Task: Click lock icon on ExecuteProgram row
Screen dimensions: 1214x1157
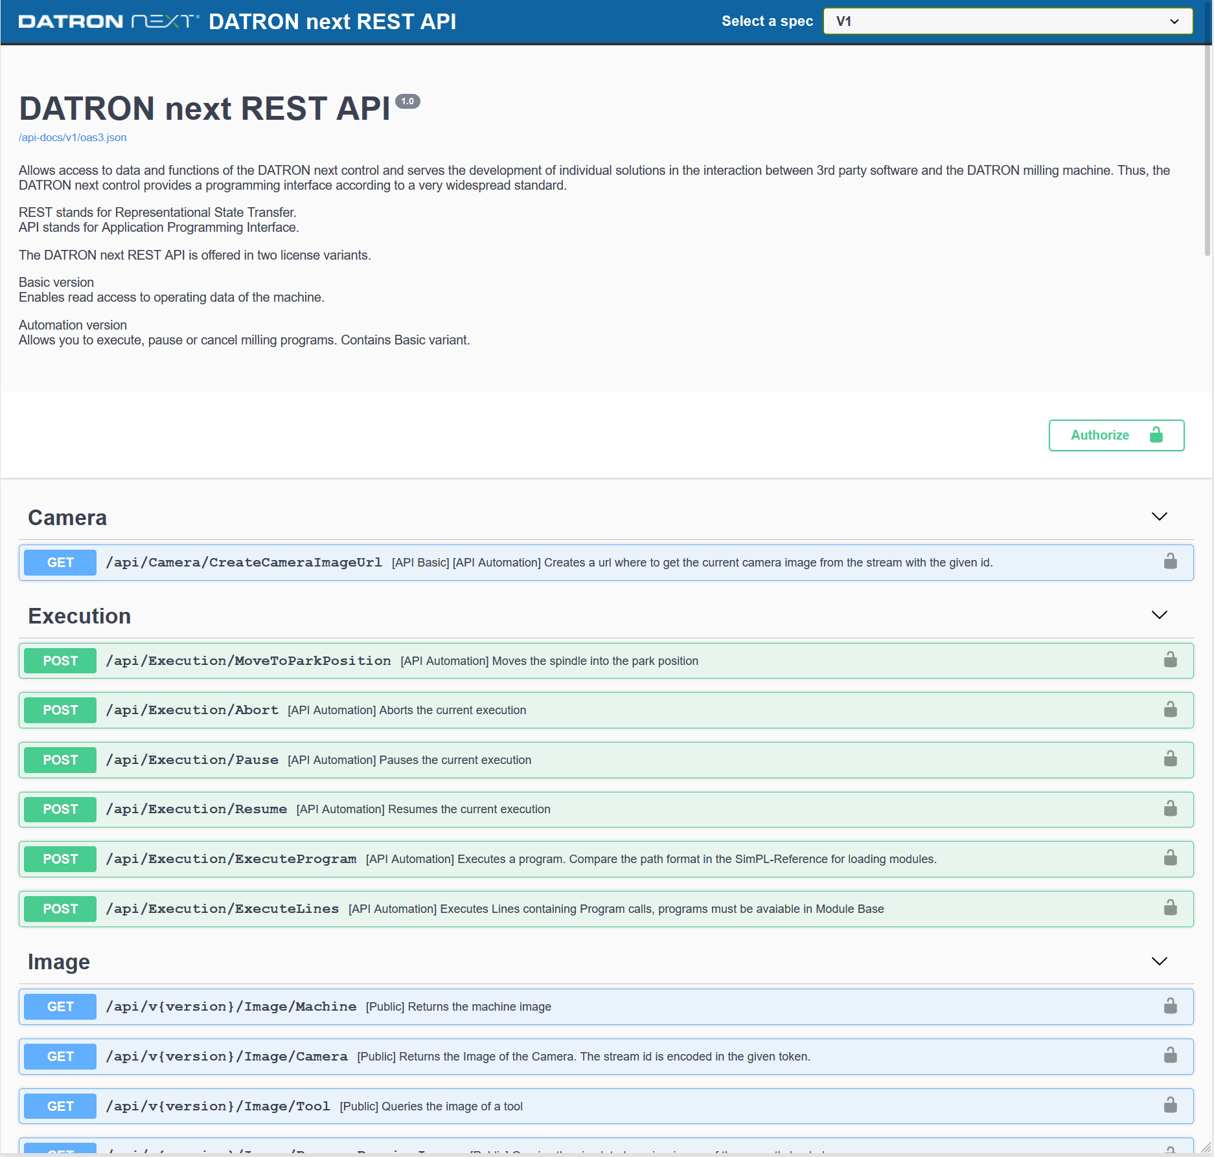Action: [1170, 859]
